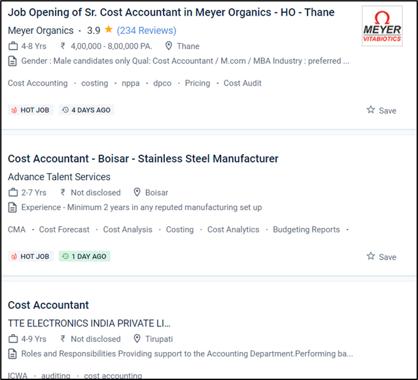Image resolution: width=418 pixels, height=380 pixels.
Task: Select 'Costing' skill tag in Boisar job
Action: click(180, 230)
